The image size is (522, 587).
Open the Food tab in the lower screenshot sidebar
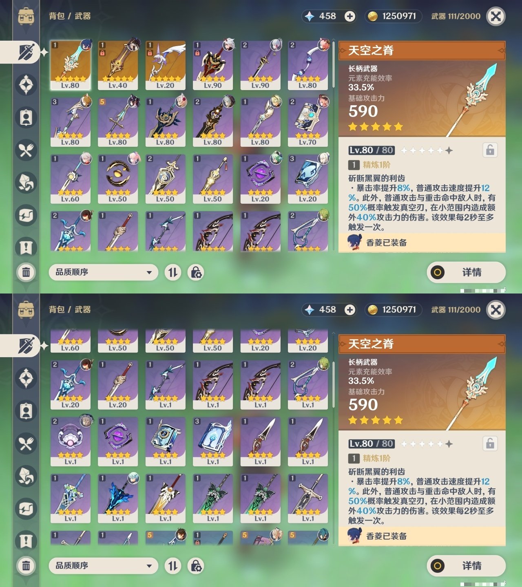click(x=26, y=444)
